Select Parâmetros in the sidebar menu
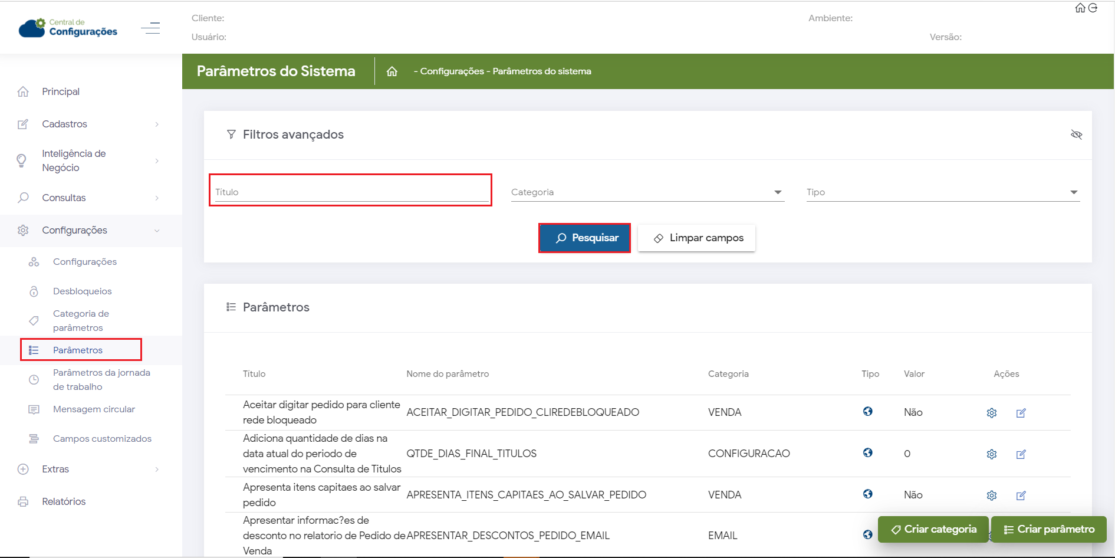This screenshot has width=1115, height=558. tap(78, 350)
